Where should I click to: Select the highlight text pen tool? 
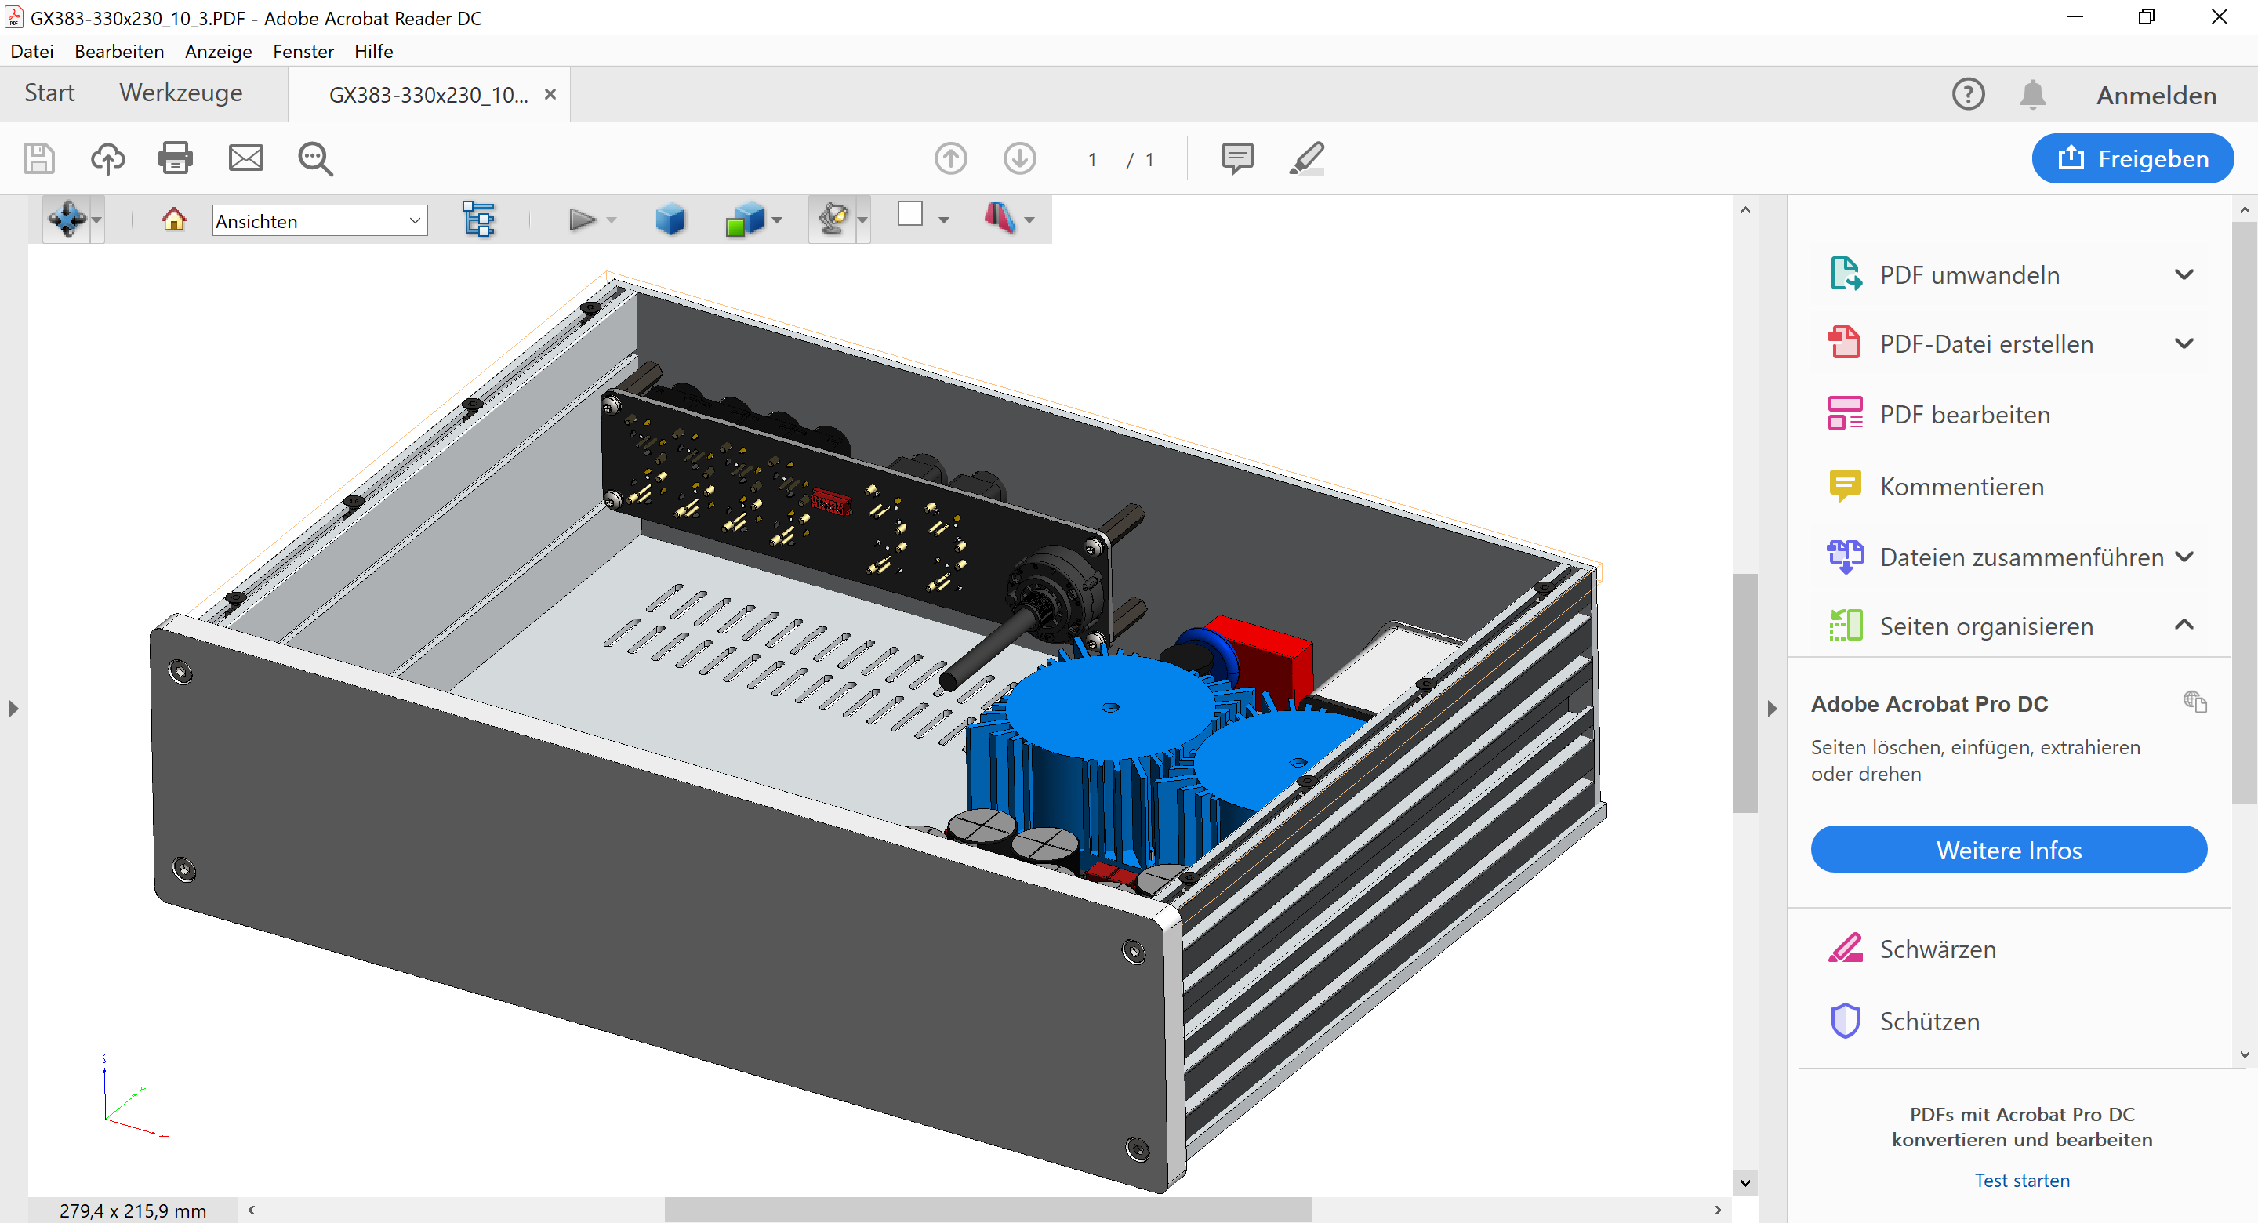1307,158
